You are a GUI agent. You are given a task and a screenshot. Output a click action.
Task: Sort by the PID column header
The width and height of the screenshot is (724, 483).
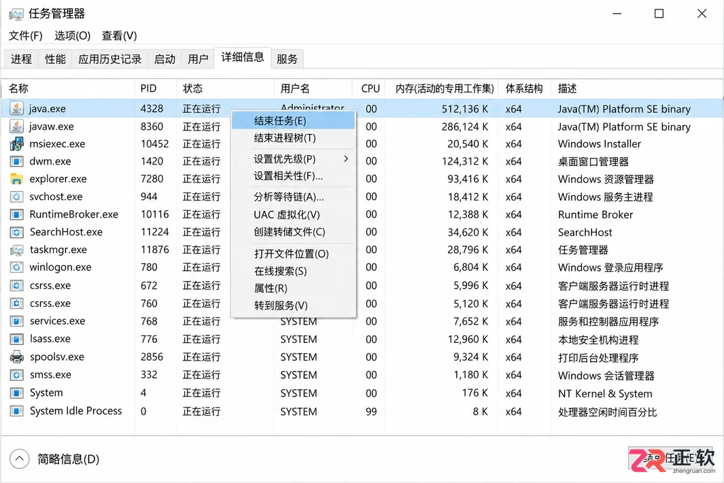coord(156,88)
